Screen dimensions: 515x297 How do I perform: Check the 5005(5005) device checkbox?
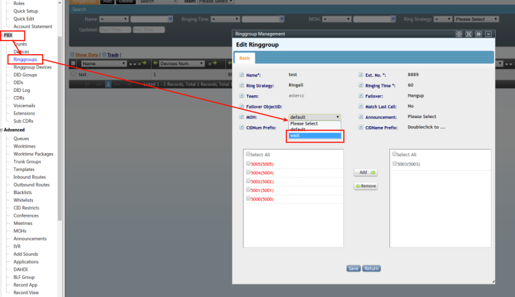(249, 164)
